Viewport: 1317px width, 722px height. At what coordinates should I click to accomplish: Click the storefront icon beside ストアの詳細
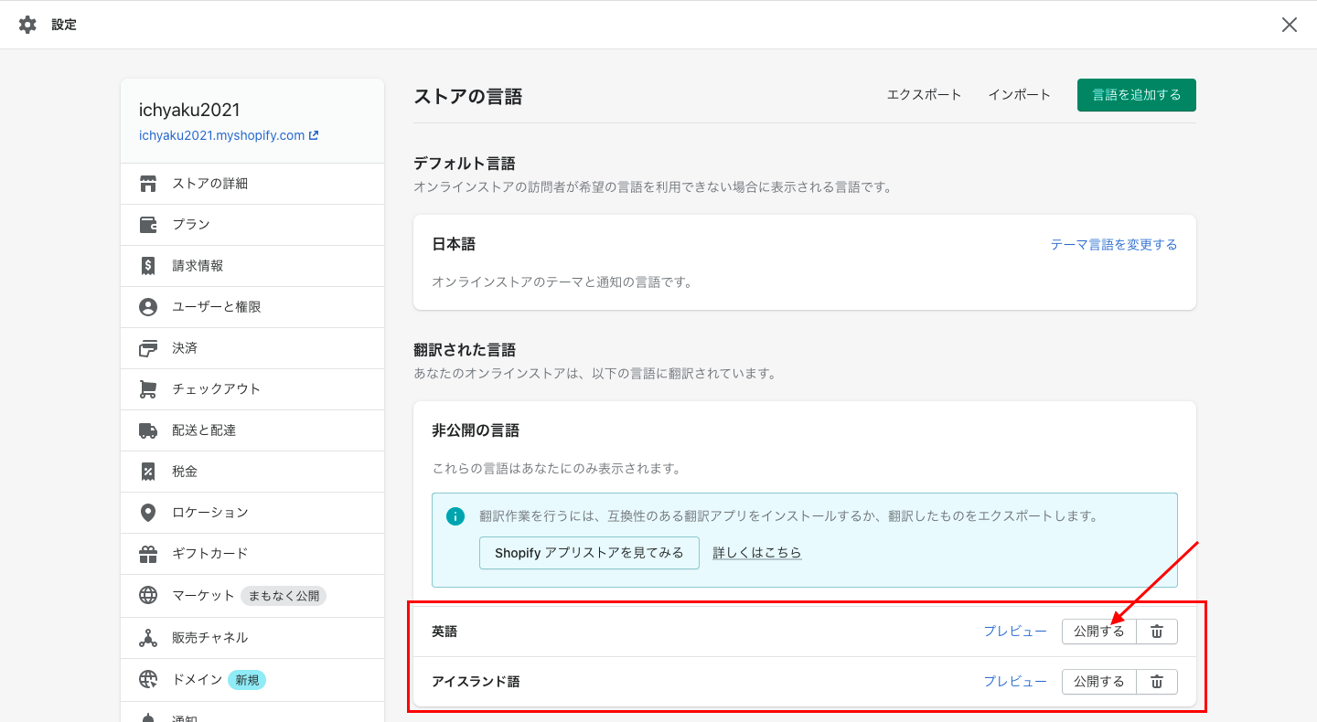point(148,184)
